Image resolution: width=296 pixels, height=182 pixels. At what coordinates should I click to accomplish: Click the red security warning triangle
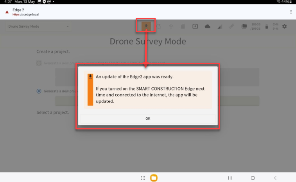click(x=7, y=12)
